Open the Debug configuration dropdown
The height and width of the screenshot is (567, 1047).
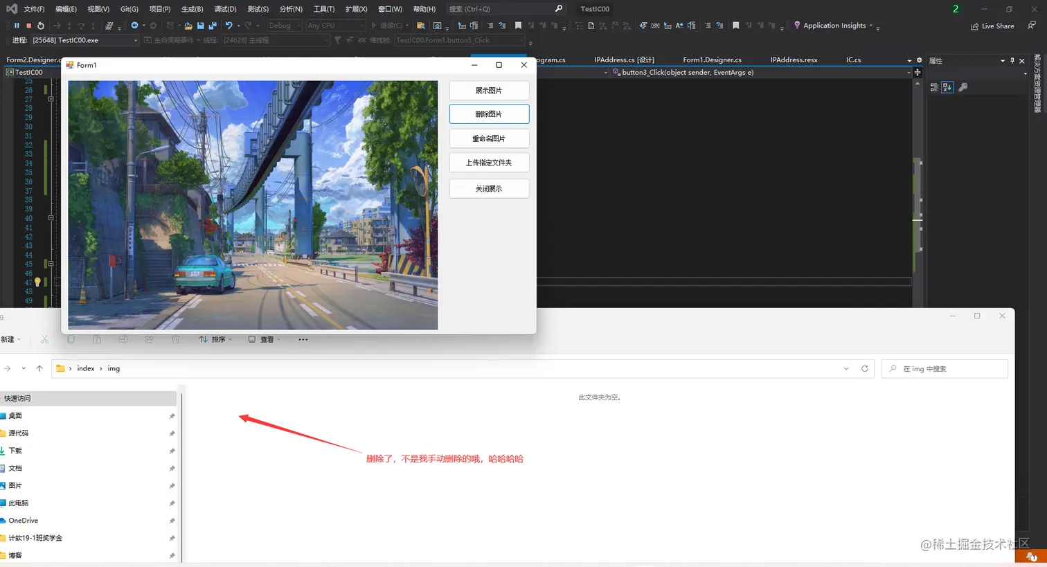285,26
